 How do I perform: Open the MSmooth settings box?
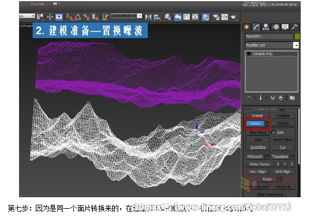267,157
